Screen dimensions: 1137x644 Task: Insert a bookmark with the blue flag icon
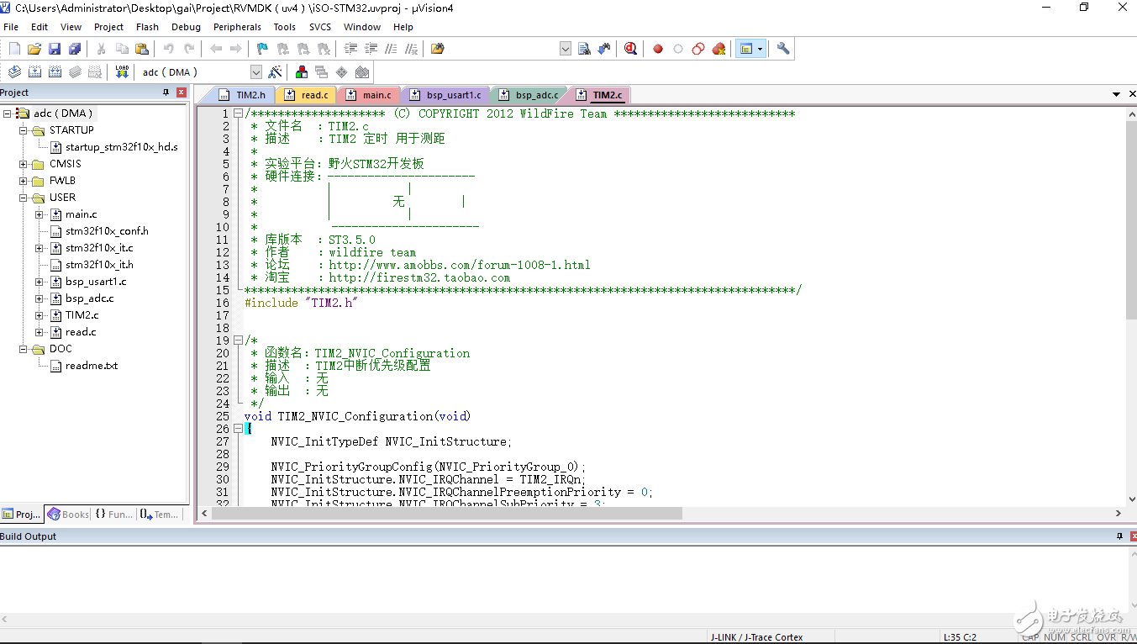pyautogui.click(x=262, y=49)
